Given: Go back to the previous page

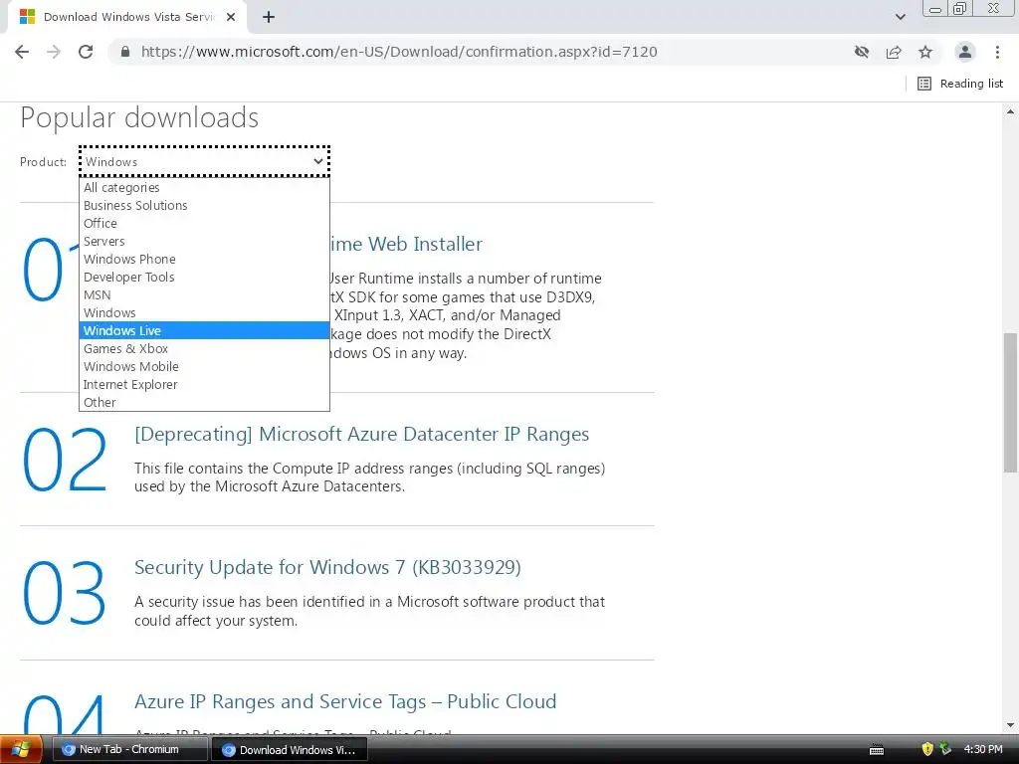Looking at the screenshot, I should point(22,52).
